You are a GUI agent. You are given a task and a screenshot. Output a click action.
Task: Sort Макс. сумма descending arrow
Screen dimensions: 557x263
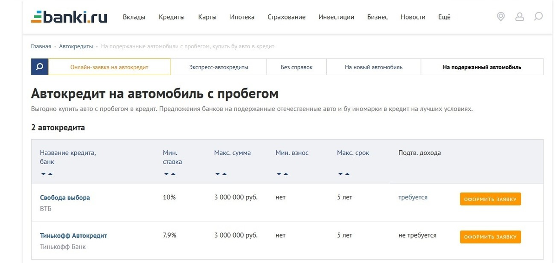pyautogui.click(x=218, y=174)
